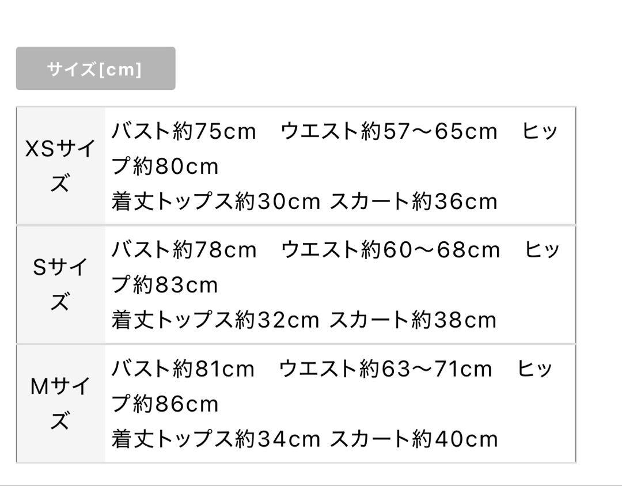Click 着丈トップス約32cm in S row
622x486 pixels.
[215, 320]
